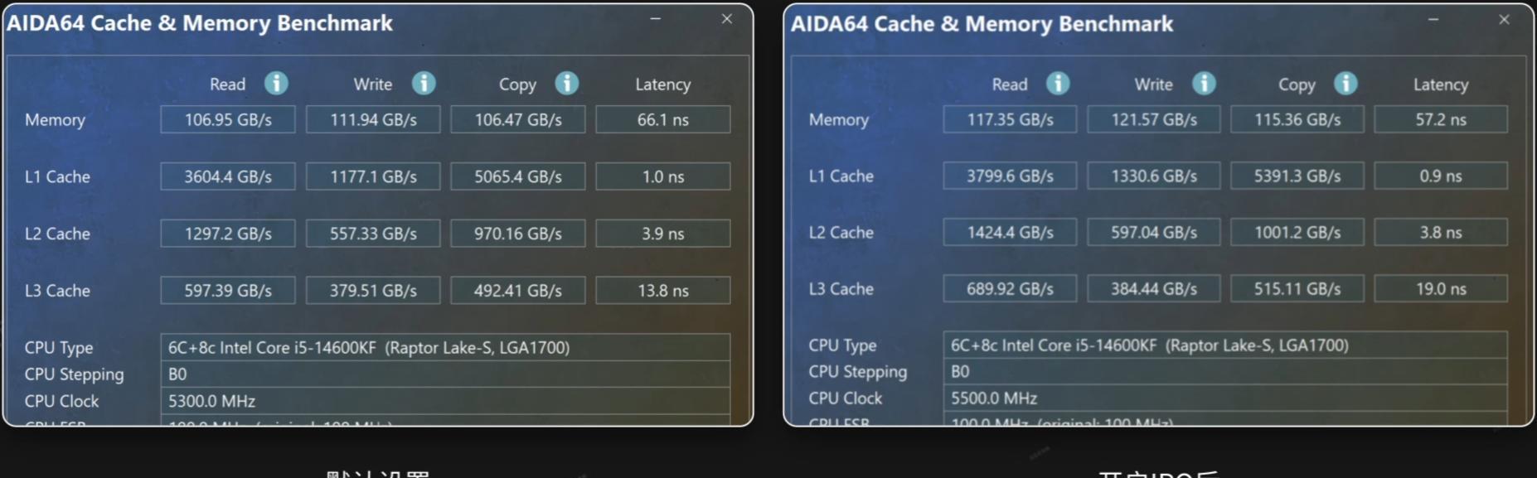The image size is (1537, 478).
Task: Select the 106.95 GB/s Memory Read field
Action: point(228,119)
